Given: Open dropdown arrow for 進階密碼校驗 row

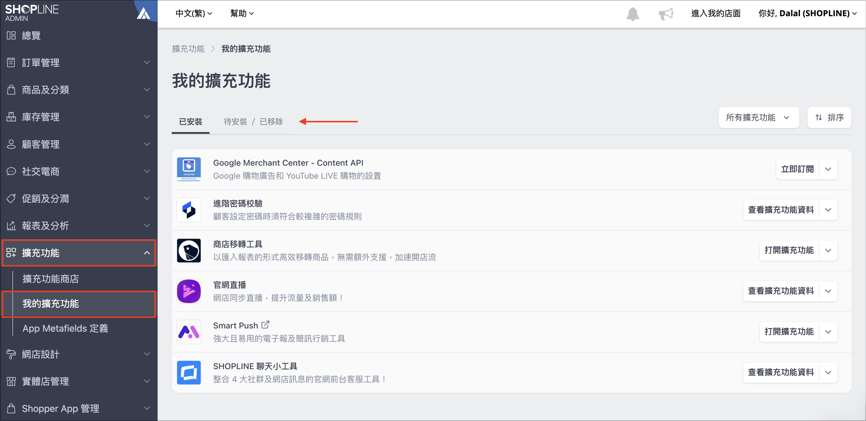Looking at the screenshot, I should [x=828, y=210].
